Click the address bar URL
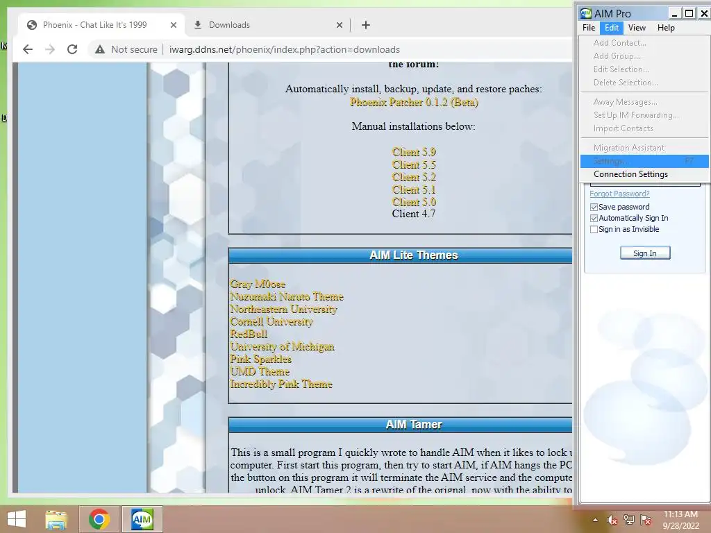Viewport: 711px width, 533px height. 284,49
